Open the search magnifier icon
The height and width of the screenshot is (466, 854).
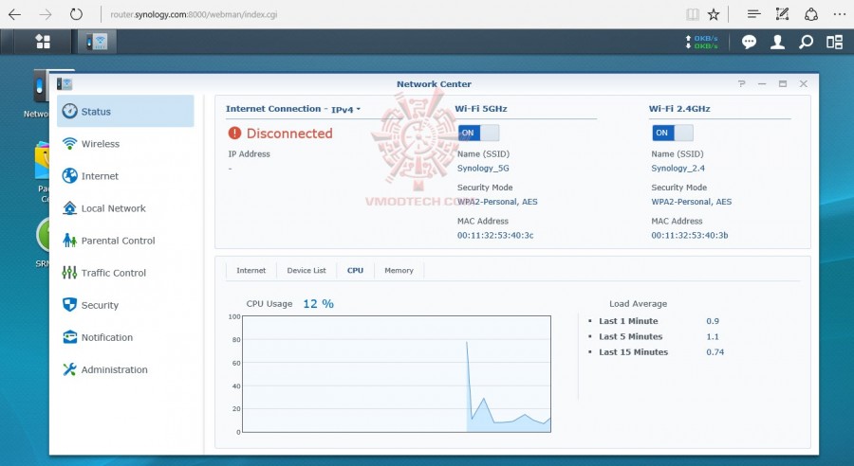[806, 42]
